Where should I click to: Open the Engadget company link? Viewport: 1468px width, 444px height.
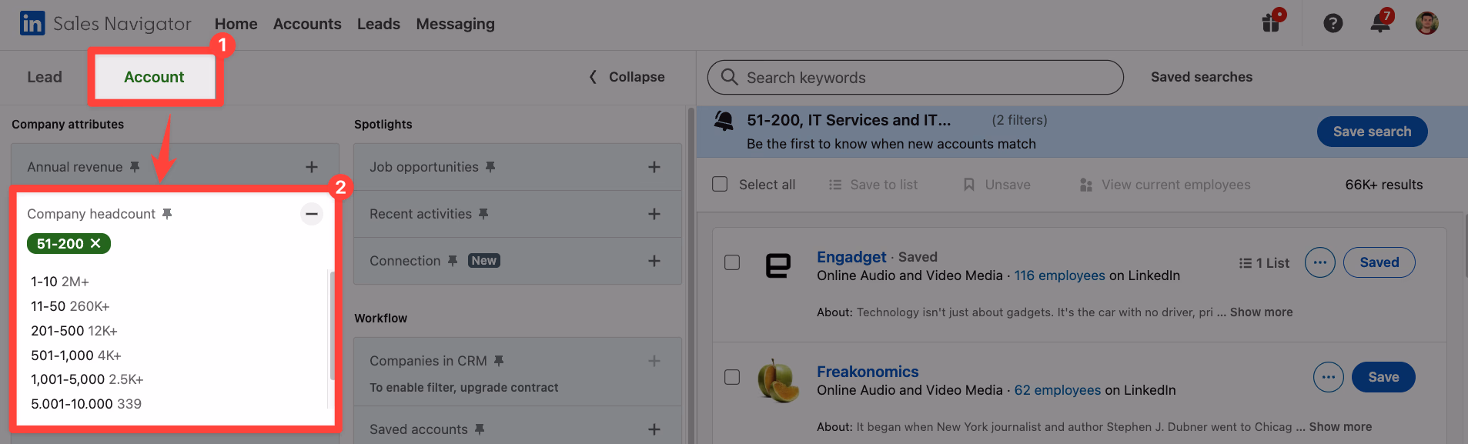[x=851, y=257]
